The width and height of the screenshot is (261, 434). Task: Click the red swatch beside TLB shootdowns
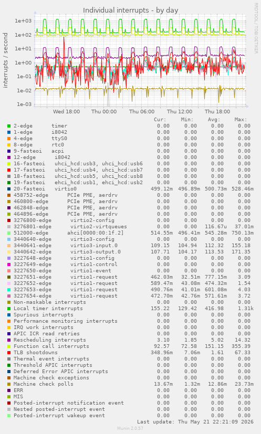click(9, 353)
